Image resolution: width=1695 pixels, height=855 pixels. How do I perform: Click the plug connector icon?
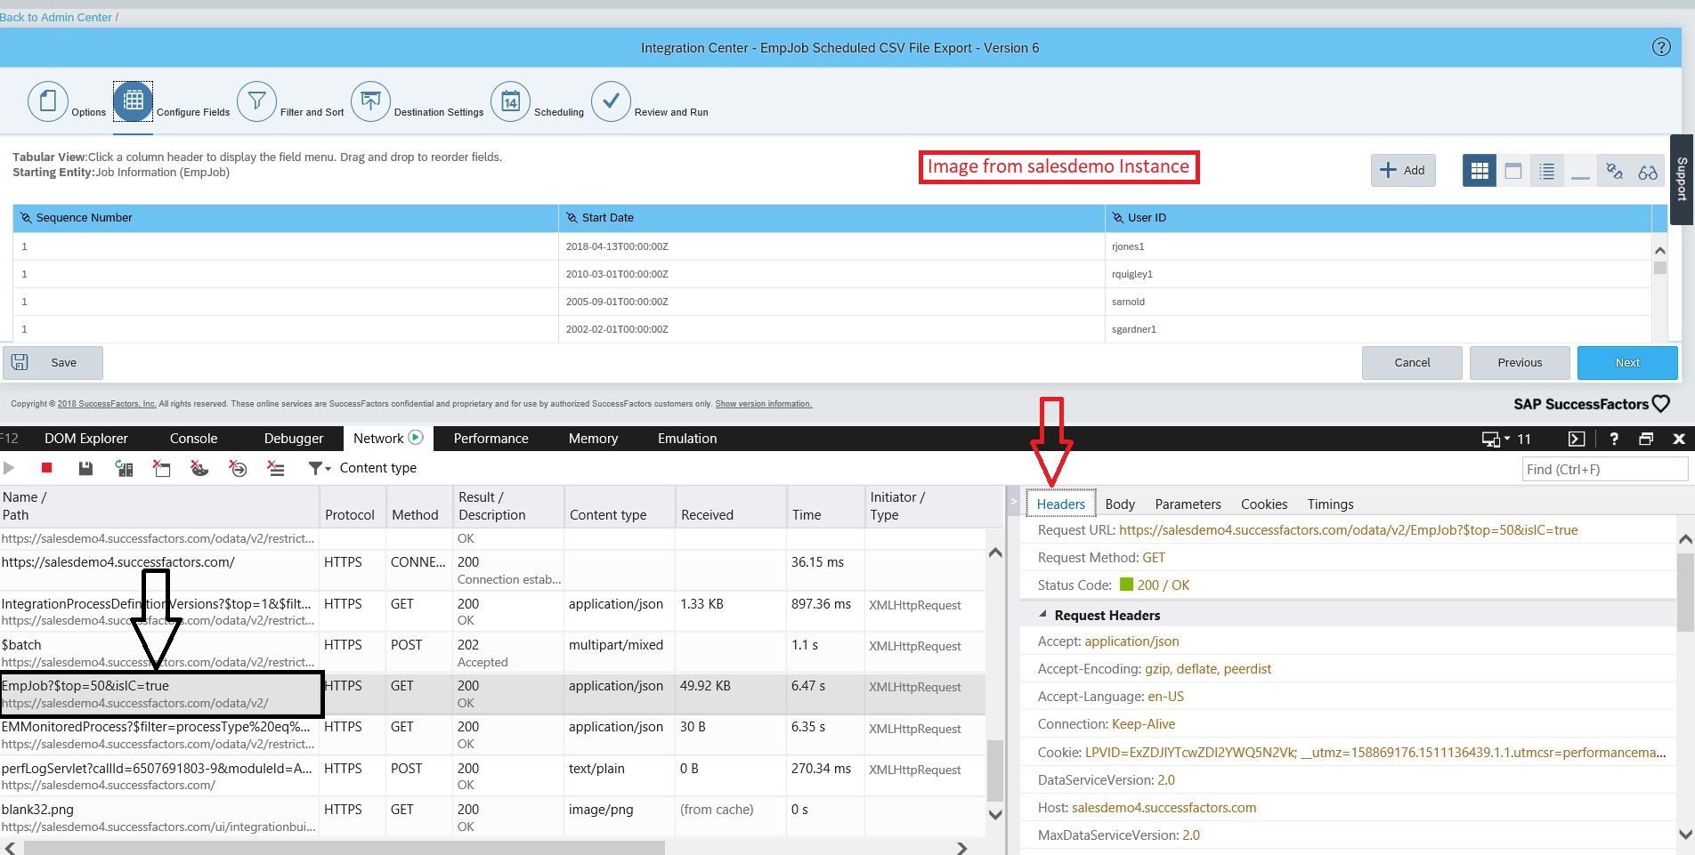pos(1614,171)
